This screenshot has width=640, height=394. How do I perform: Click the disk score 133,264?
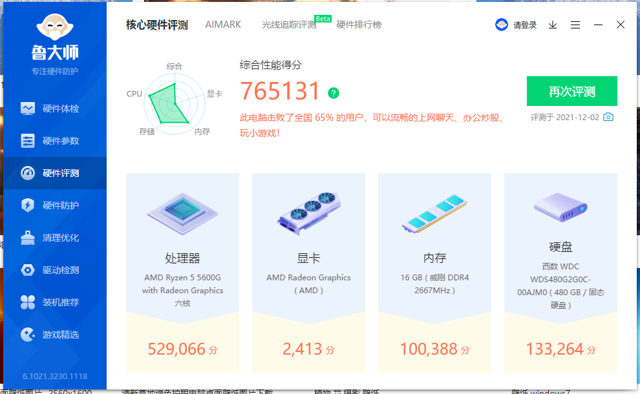pyautogui.click(x=555, y=349)
